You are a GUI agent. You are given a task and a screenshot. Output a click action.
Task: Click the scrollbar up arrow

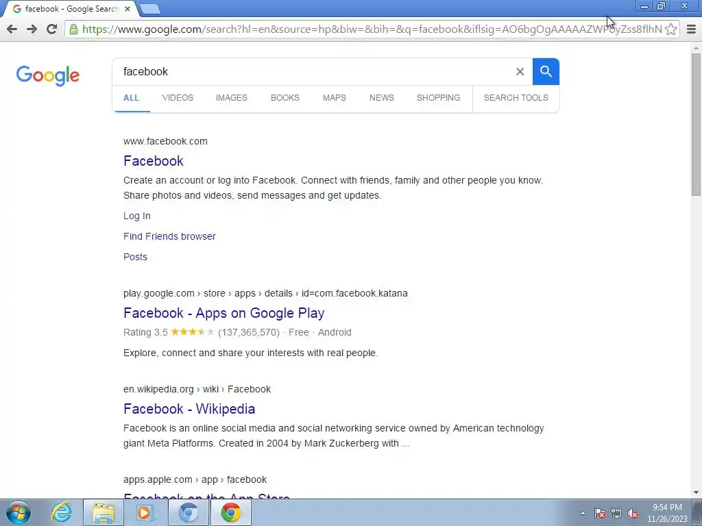pyautogui.click(x=696, y=47)
